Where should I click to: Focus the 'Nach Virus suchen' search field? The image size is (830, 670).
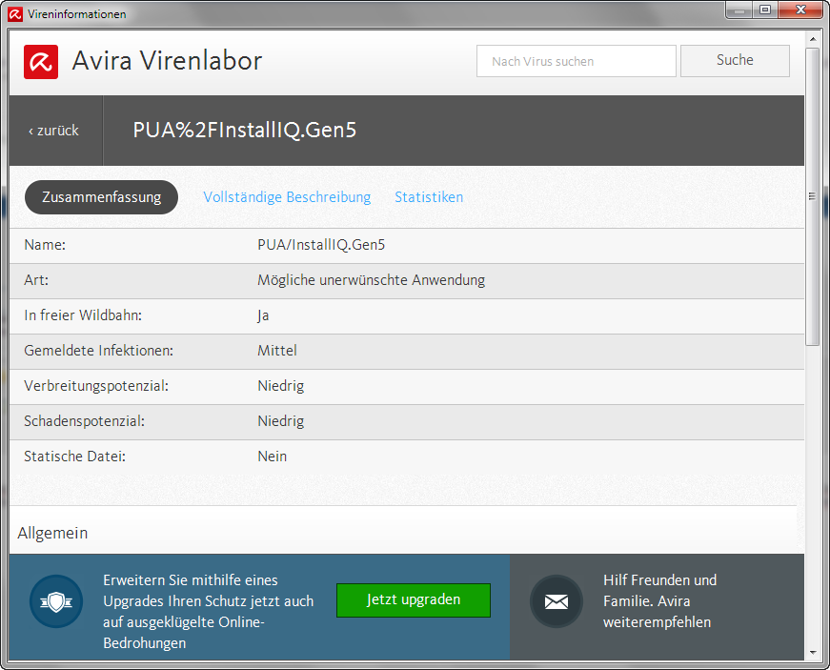point(576,61)
